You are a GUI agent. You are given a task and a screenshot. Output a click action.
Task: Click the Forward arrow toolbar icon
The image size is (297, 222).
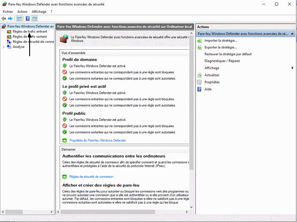coord(10,18)
